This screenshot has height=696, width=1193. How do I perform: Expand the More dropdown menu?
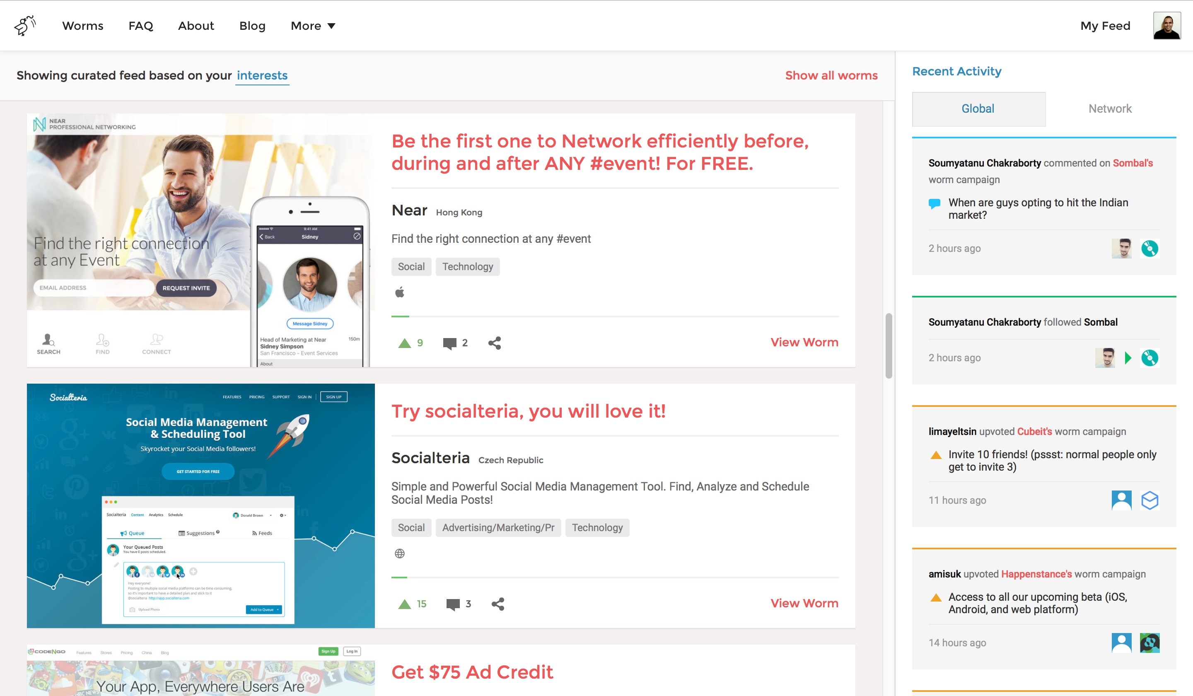313,26
